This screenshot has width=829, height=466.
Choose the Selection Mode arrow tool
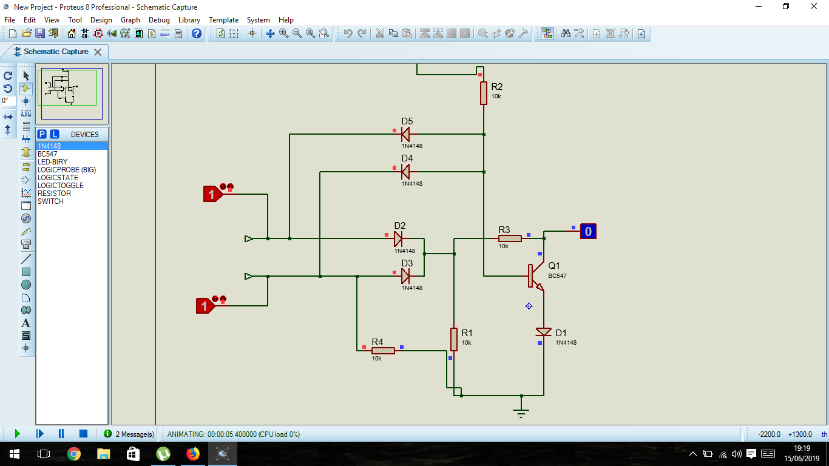[x=26, y=75]
